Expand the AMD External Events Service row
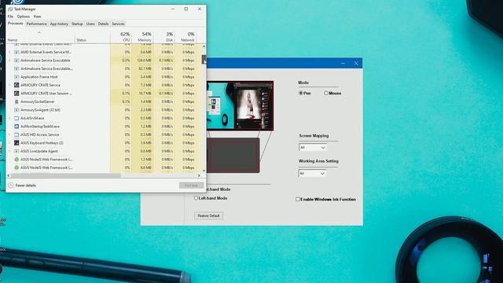Screen dimensions: 503x283 tap(9, 52)
